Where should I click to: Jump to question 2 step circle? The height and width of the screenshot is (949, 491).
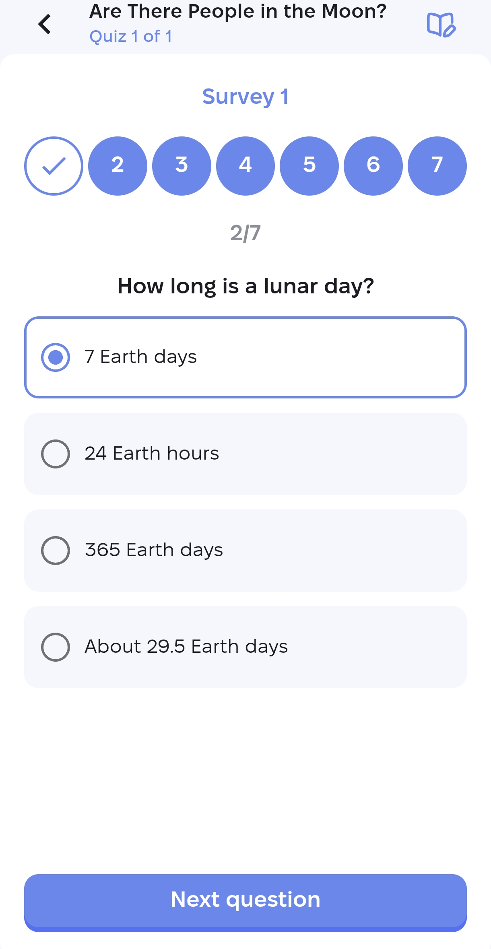tap(118, 166)
